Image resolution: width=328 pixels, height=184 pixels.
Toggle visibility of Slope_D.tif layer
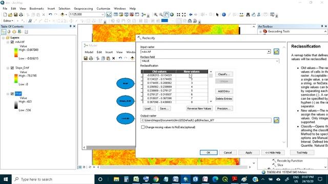coord(12,68)
